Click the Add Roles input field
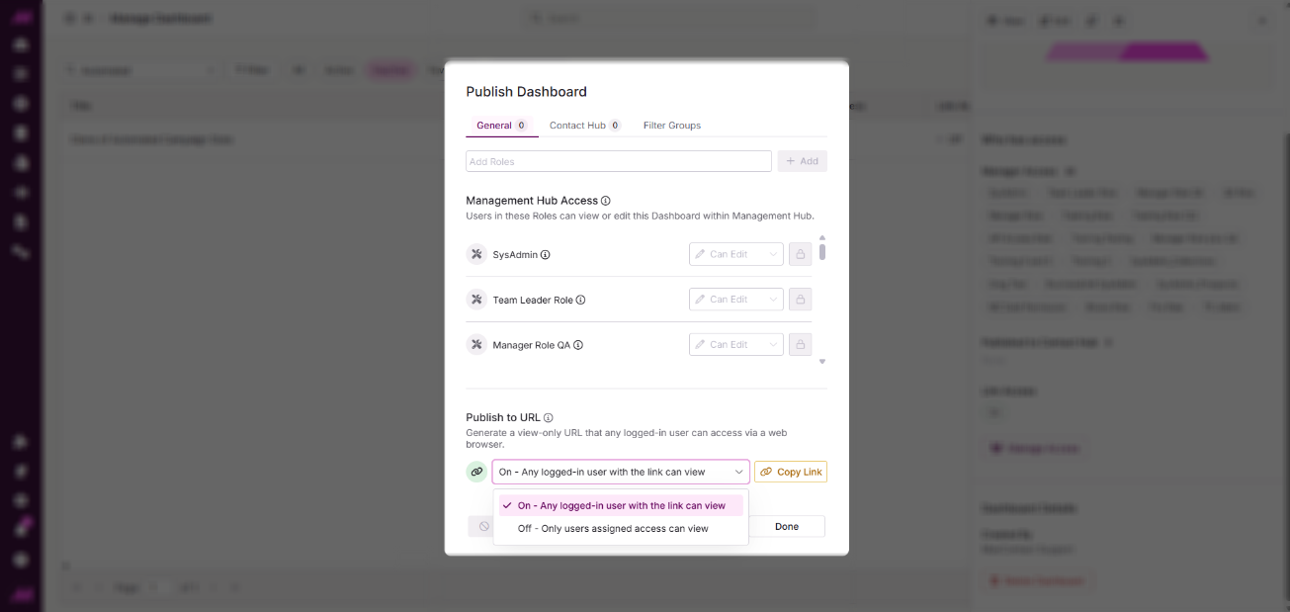The image size is (1290, 612). [619, 161]
